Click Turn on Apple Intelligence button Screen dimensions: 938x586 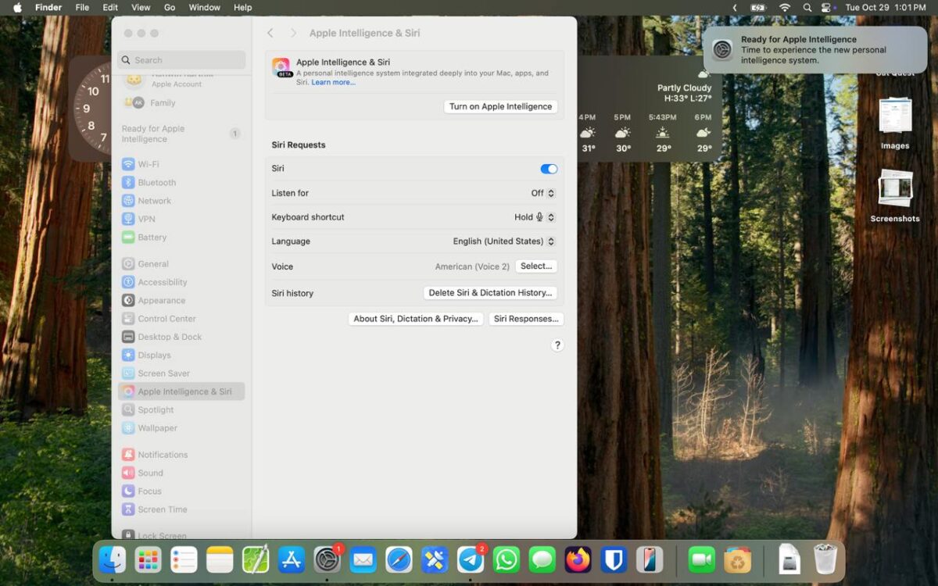click(x=500, y=106)
